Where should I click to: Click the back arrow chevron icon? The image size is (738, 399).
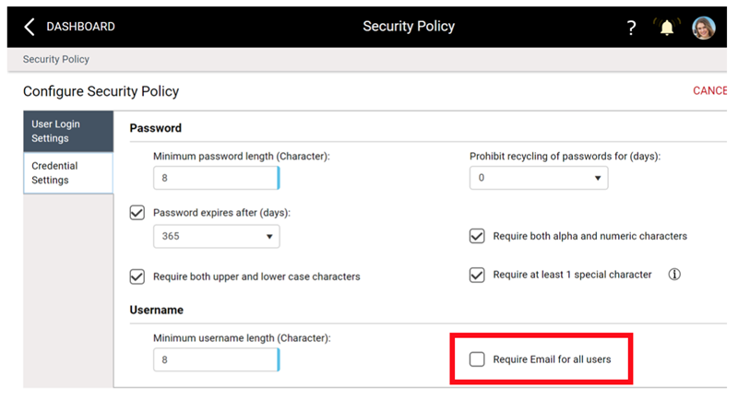click(30, 27)
